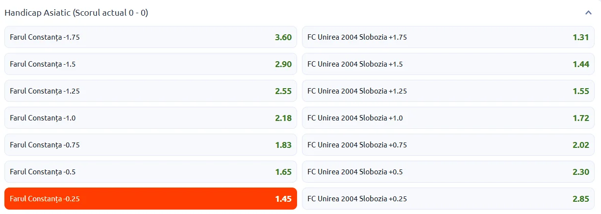
Task: Collapse the Handicap Asiatic section chevron
Action: (x=588, y=13)
